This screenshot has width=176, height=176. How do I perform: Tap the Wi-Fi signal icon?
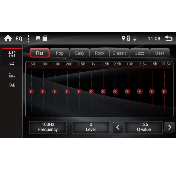(x=135, y=39)
